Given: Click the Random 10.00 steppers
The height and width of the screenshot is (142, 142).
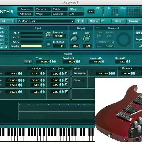Looking at the screenshot, I should tap(42, 74).
